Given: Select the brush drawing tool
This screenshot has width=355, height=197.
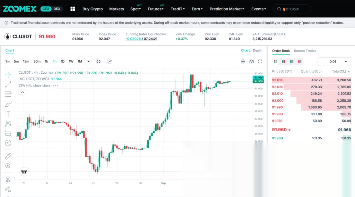Looking at the screenshot, I should (x=8, y=104).
